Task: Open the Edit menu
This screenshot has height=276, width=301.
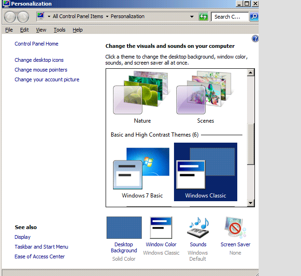Action: [24, 30]
